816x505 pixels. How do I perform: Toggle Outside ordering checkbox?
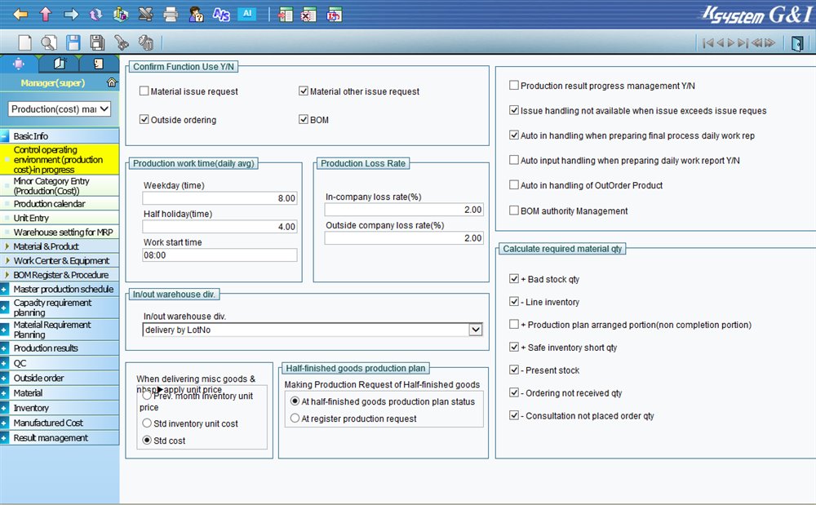point(144,120)
